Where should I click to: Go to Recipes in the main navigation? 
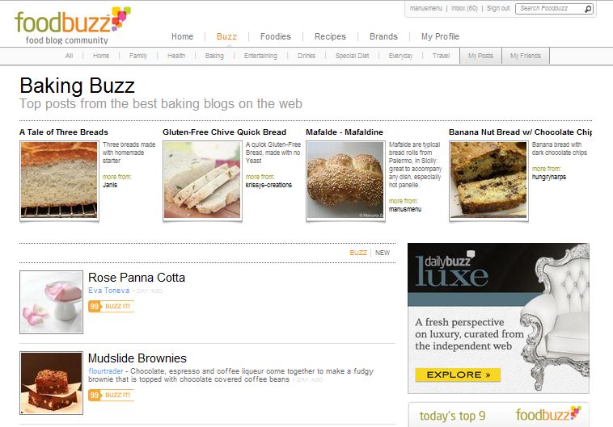point(330,36)
